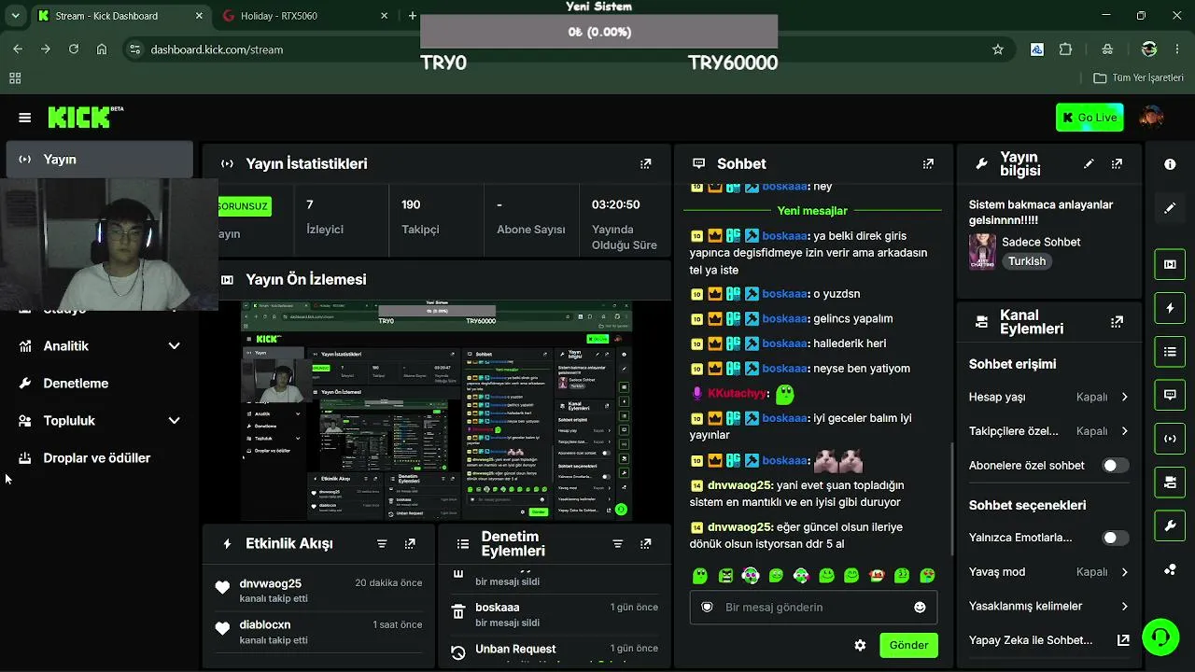The image size is (1195, 672).
Task: Click the pencil icon in the right rail
Action: (1170, 208)
